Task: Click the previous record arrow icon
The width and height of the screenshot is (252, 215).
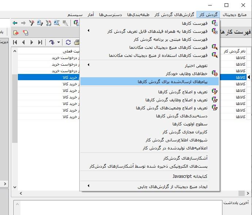Action: pos(23,42)
